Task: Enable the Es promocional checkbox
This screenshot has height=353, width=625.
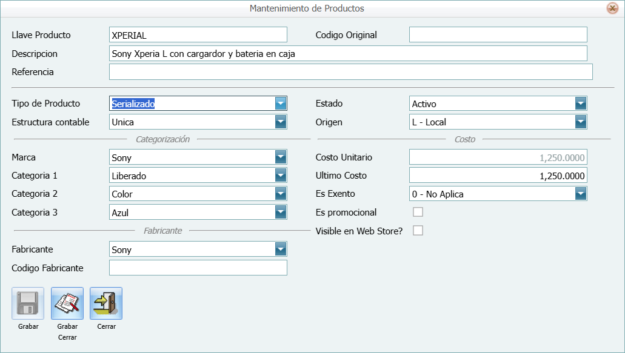Action: coord(418,213)
